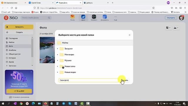Bookmark this page with star icon
Viewport: 188px width, 106px height.
(153, 8)
